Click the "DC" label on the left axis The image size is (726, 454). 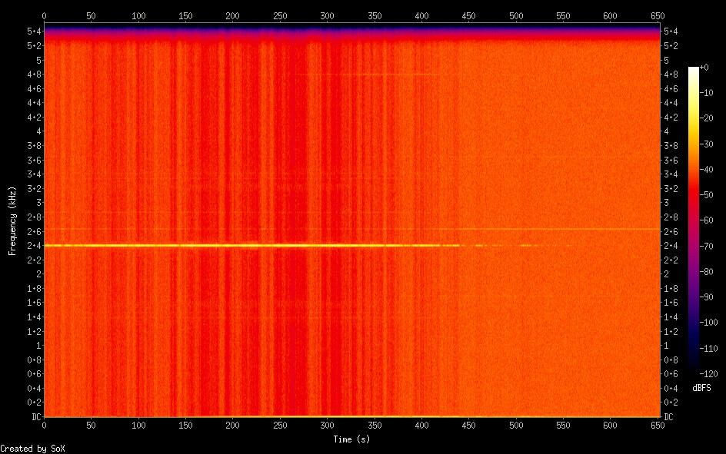click(34, 417)
